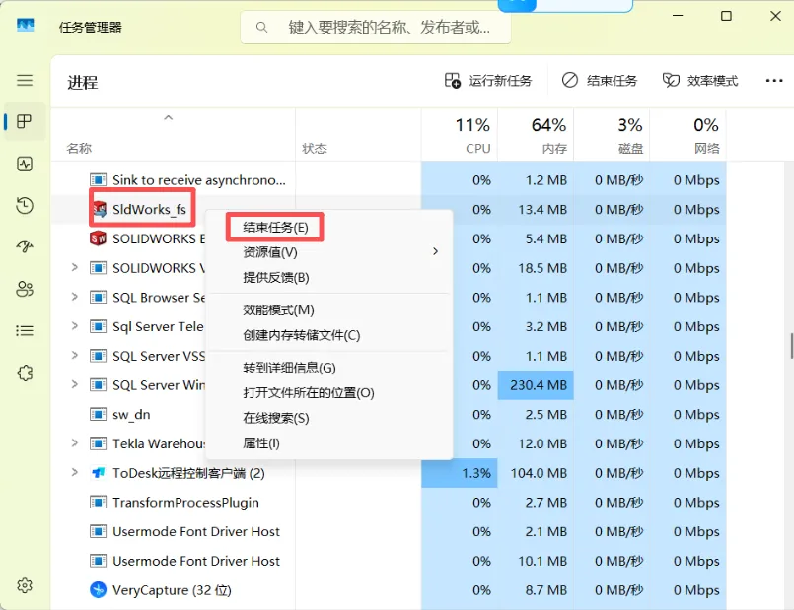
Task: Select the SldWorks_fs process row
Action: coord(389,209)
